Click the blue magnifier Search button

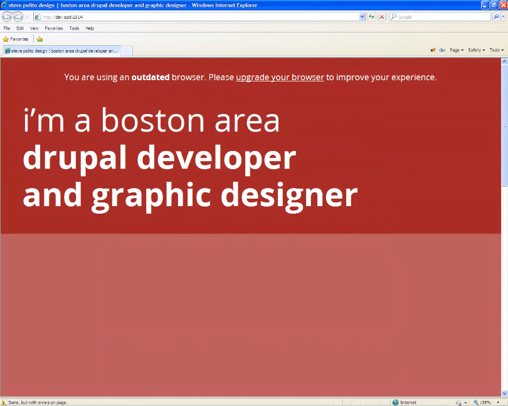[x=496, y=17]
